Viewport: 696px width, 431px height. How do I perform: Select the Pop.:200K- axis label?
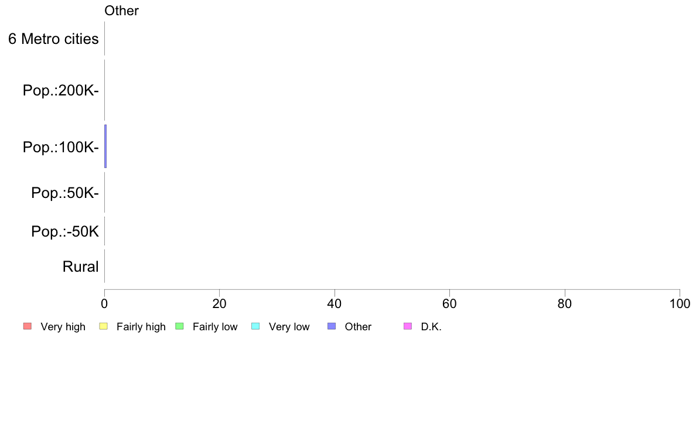click(x=61, y=91)
